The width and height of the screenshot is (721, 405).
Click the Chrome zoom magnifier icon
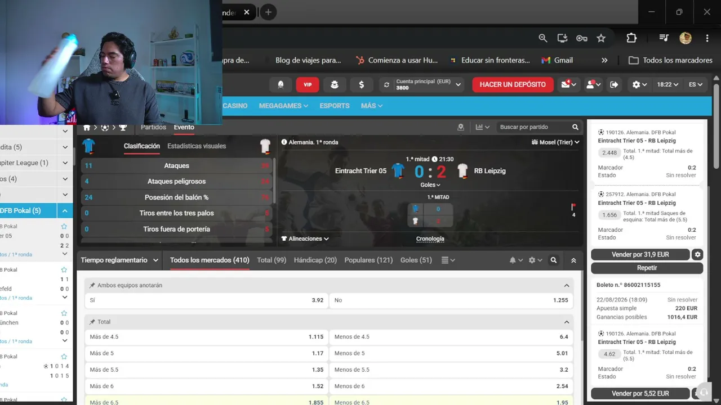coord(542,38)
